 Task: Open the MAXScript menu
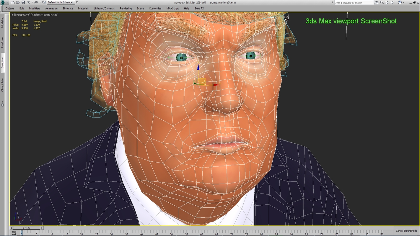coord(172,9)
